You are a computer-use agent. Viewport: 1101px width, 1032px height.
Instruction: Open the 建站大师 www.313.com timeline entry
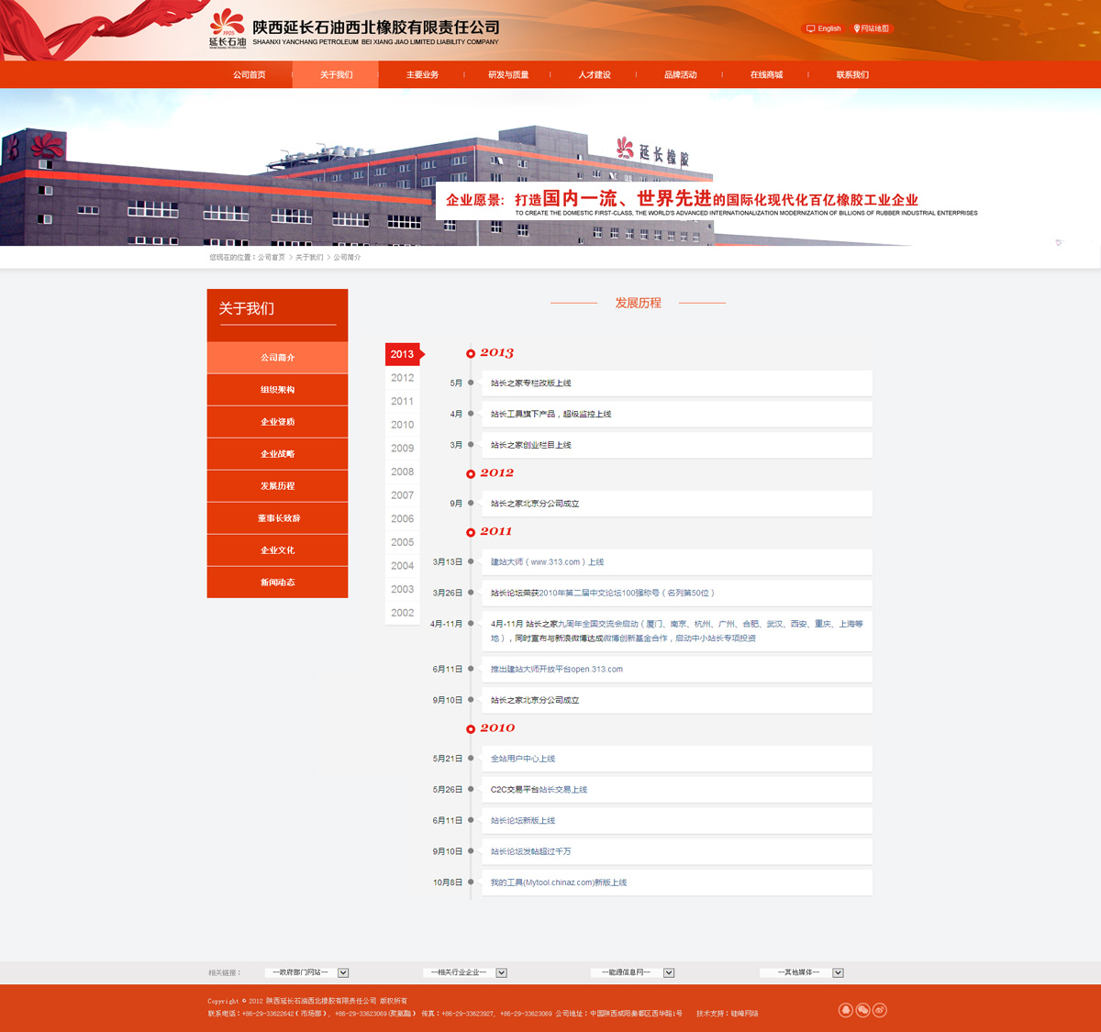[547, 562]
